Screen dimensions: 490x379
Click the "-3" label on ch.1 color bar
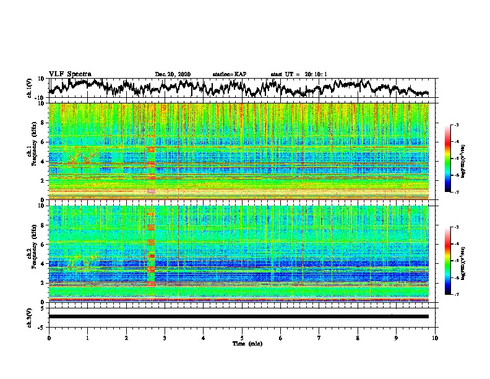(456, 124)
